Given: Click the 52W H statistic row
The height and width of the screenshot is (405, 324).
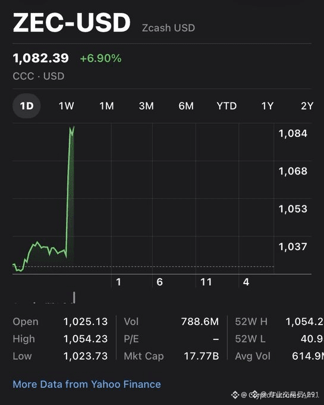Looking at the screenshot, I should pos(279,322).
